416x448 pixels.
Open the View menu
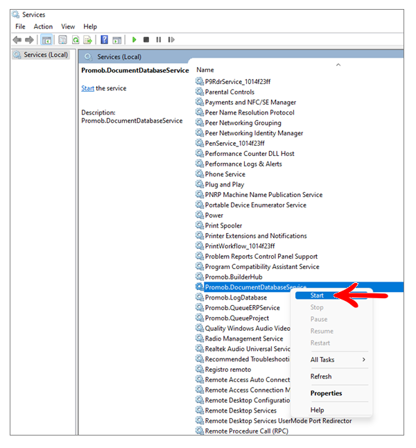pyautogui.click(x=68, y=26)
